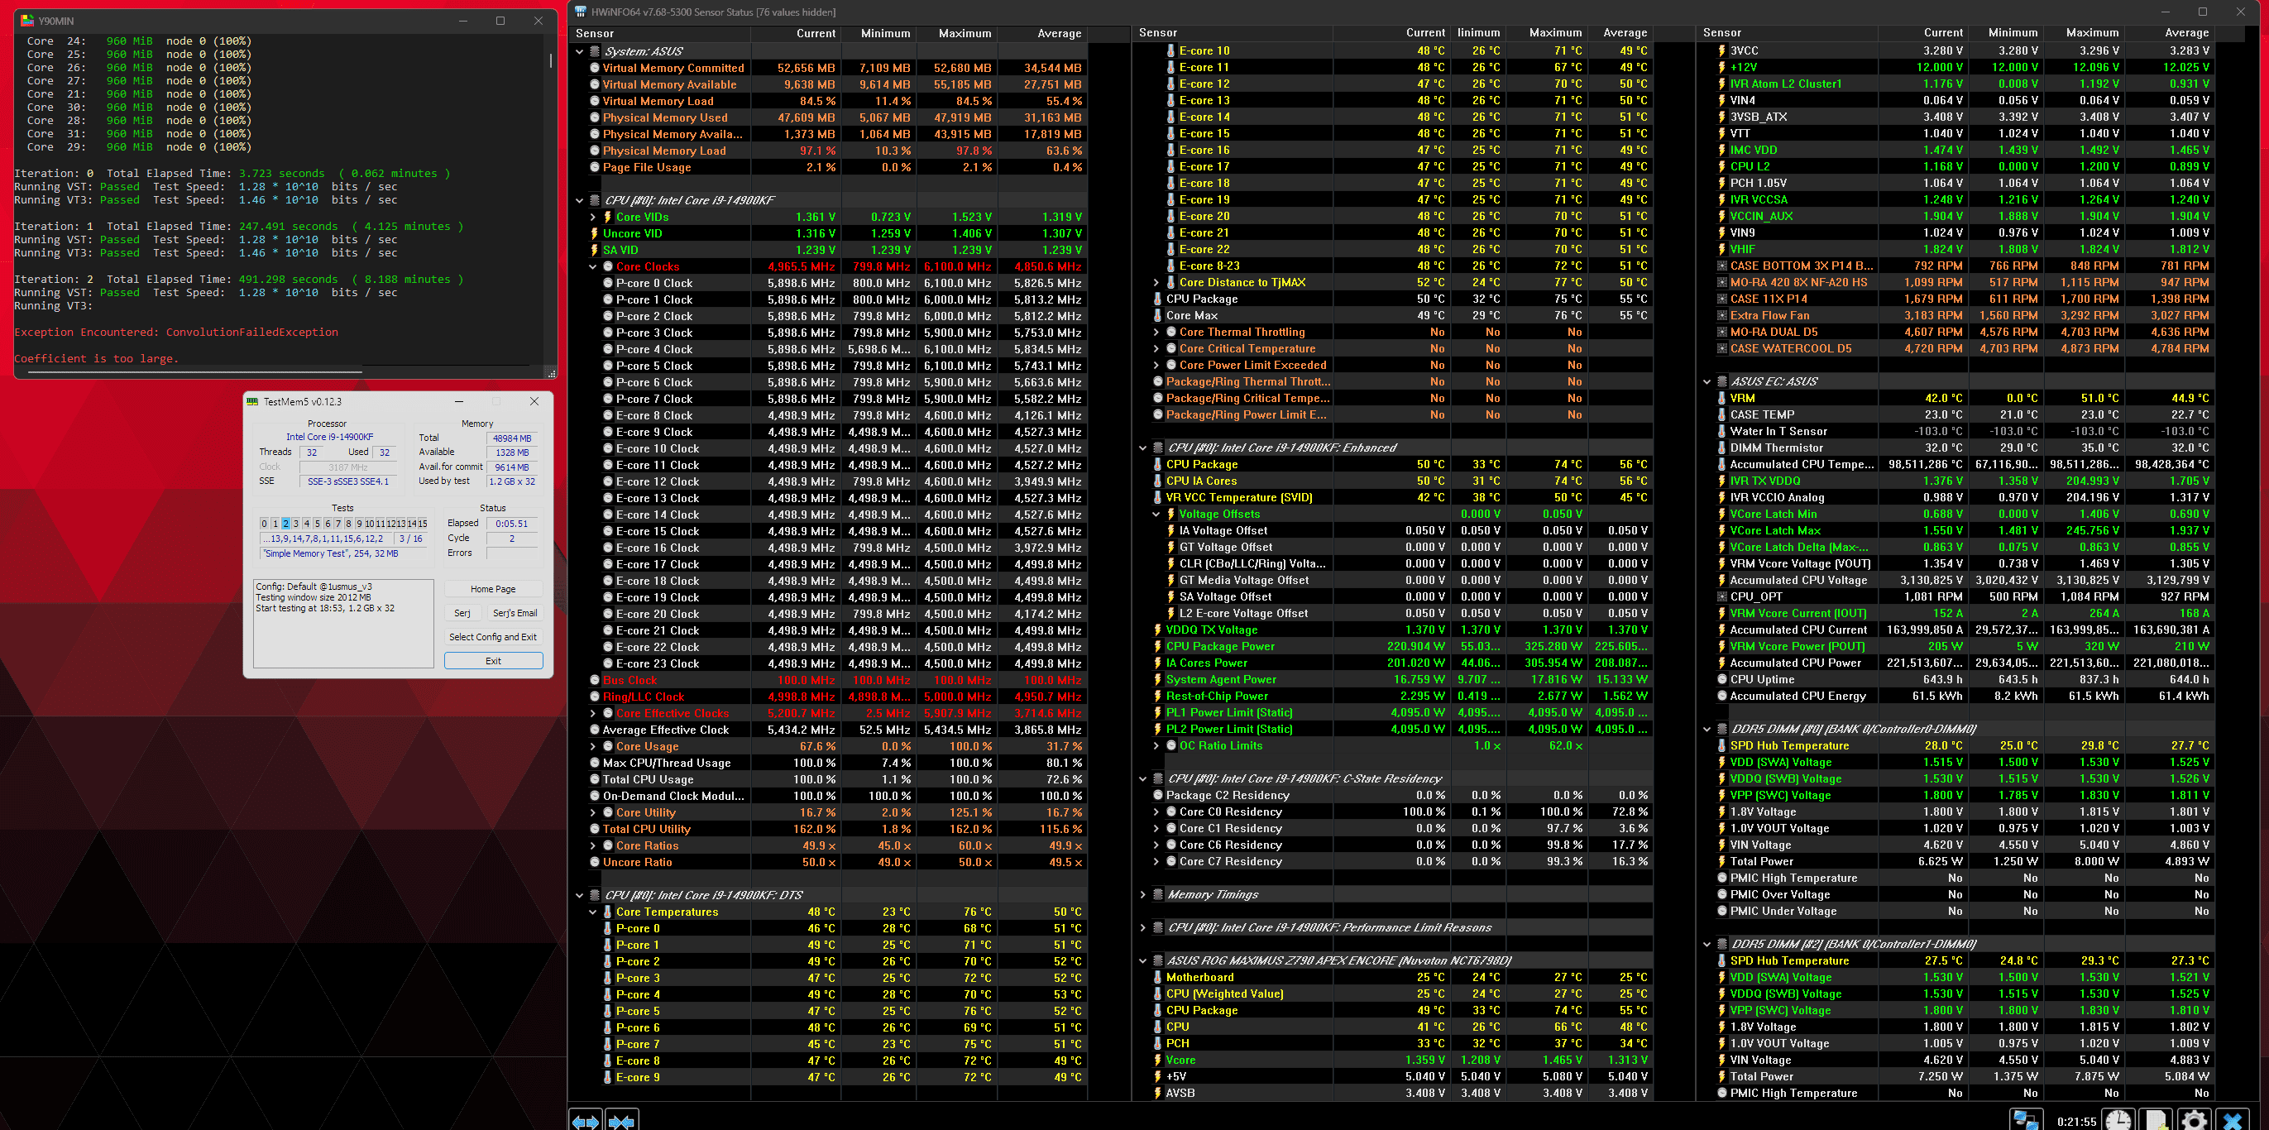2269x1130 pixels.
Task: Click the TestMem5 title bar RAM icon
Action: coord(253,401)
